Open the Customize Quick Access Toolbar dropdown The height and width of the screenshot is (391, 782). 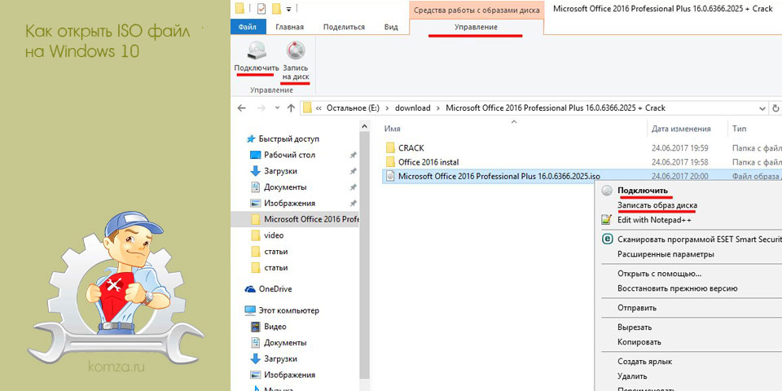288,9
